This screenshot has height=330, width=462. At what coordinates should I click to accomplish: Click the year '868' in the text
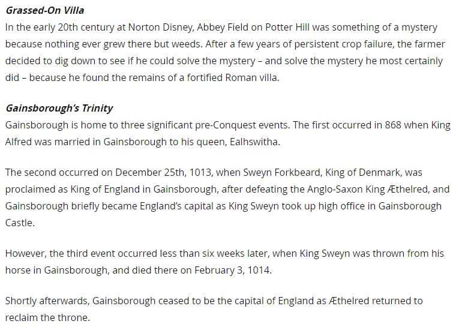pyautogui.click(x=393, y=125)
